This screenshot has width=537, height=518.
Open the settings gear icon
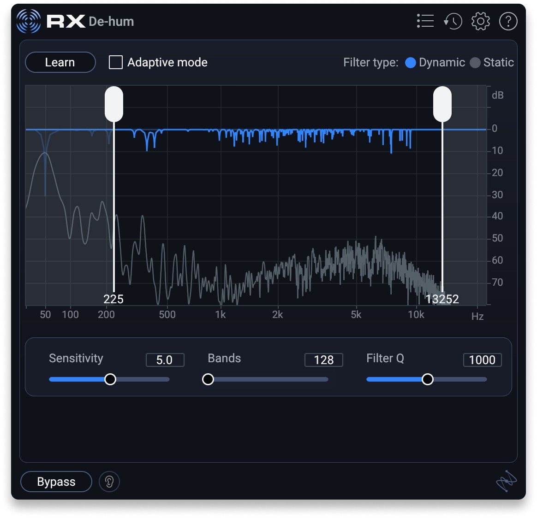480,21
